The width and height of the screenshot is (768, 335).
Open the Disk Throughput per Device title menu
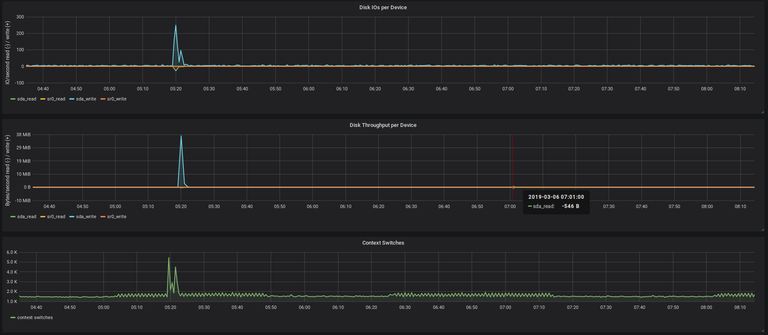tap(383, 125)
